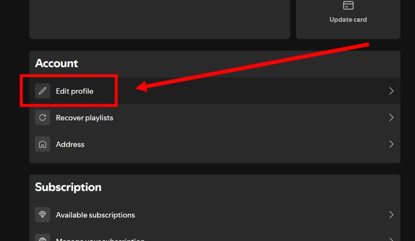Open the Edit profile link
Screen dimensions: 415x241
pyautogui.click(x=75, y=91)
